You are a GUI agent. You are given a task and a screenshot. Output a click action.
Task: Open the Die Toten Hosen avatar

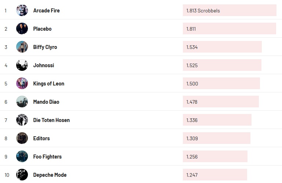pos(22,120)
